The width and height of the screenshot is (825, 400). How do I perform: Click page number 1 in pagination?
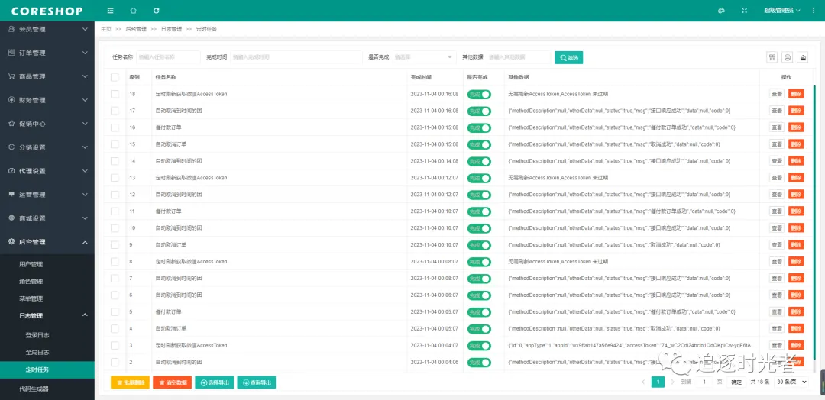tap(658, 382)
